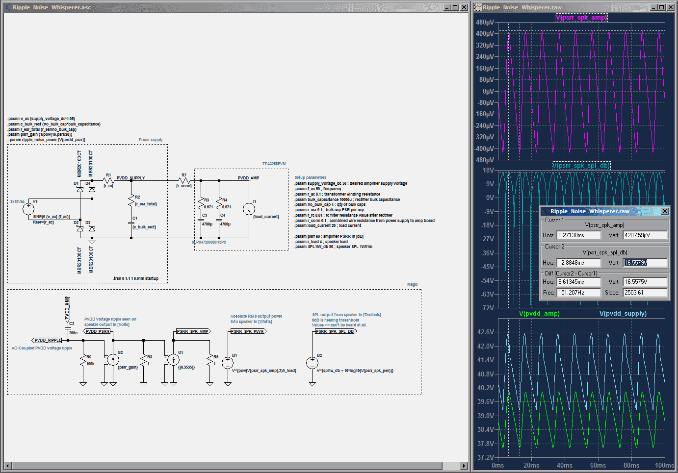This screenshot has width=678, height=473.
Task: Click the D1 diode in the rectifier
Action: point(80,190)
